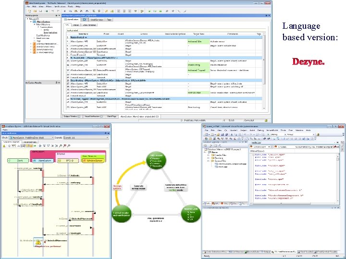Image resolution: width=346 pixels, height=259 pixels.
Task: Click Start Debugging play icon in Visual Studio
Action: [x=268, y=134]
